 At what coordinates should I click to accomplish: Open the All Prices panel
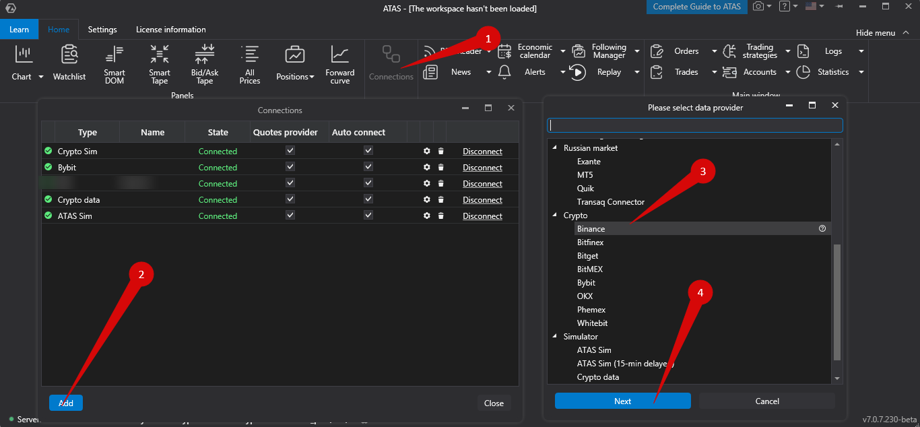(x=250, y=64)
